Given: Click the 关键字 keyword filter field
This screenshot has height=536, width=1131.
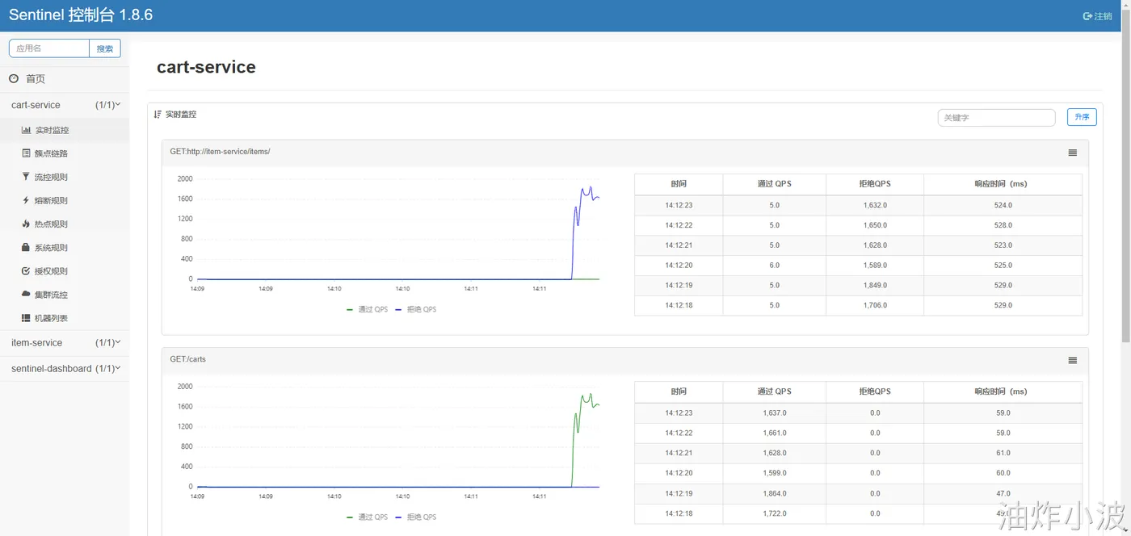Looking at the screenshot, I should coord(996,118).
